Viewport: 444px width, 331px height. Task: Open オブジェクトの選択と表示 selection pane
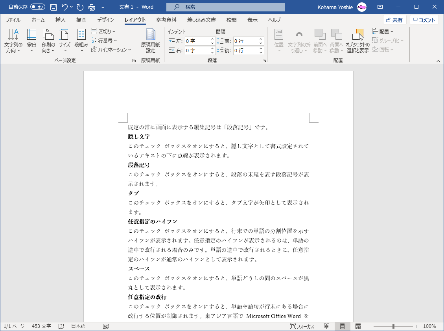(357, 40)
